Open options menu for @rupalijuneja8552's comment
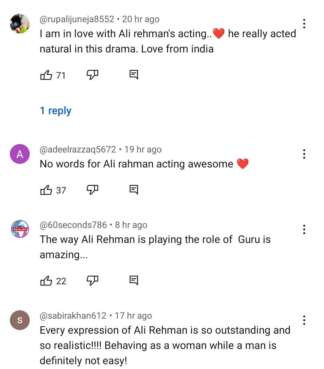Image resolution: width=324 pixels, height=369 pixels. [x=304, y=24]
